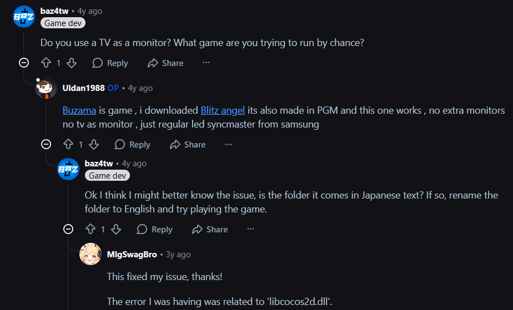This screenshot has width=513, height=310.
Task: Collapse Uldan1988's reply thread
Action: [x=46, y=145]
